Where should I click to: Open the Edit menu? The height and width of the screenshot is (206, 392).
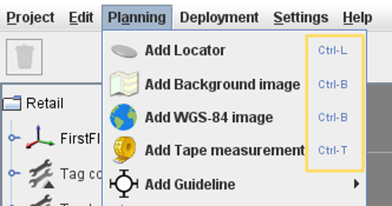(x=81, y=18)
